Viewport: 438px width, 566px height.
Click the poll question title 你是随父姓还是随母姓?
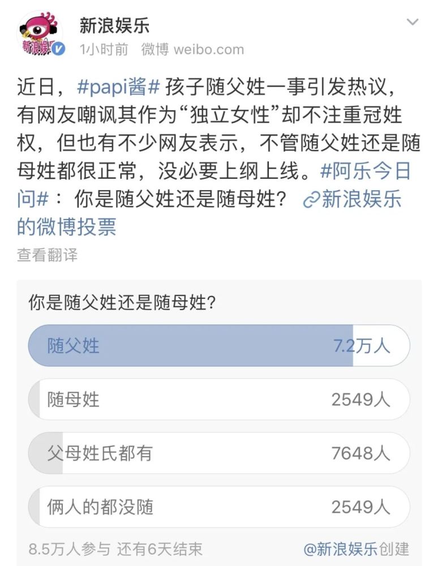pyautogui.click(x=122, y=303)
